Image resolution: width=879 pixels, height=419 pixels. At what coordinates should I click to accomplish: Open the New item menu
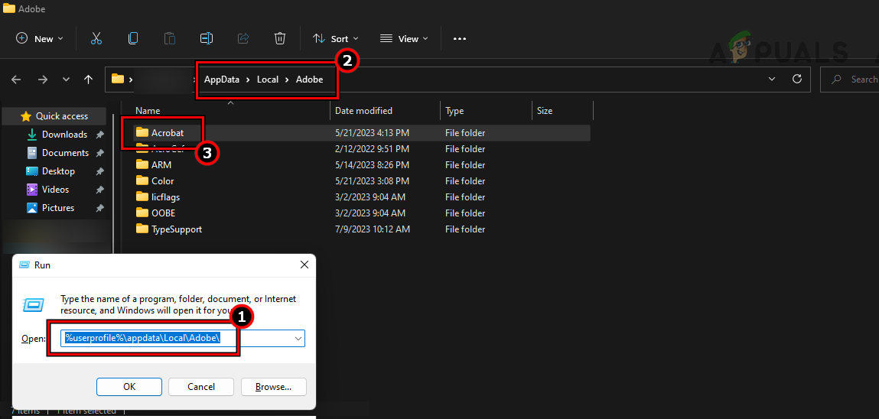pos(39,39)
